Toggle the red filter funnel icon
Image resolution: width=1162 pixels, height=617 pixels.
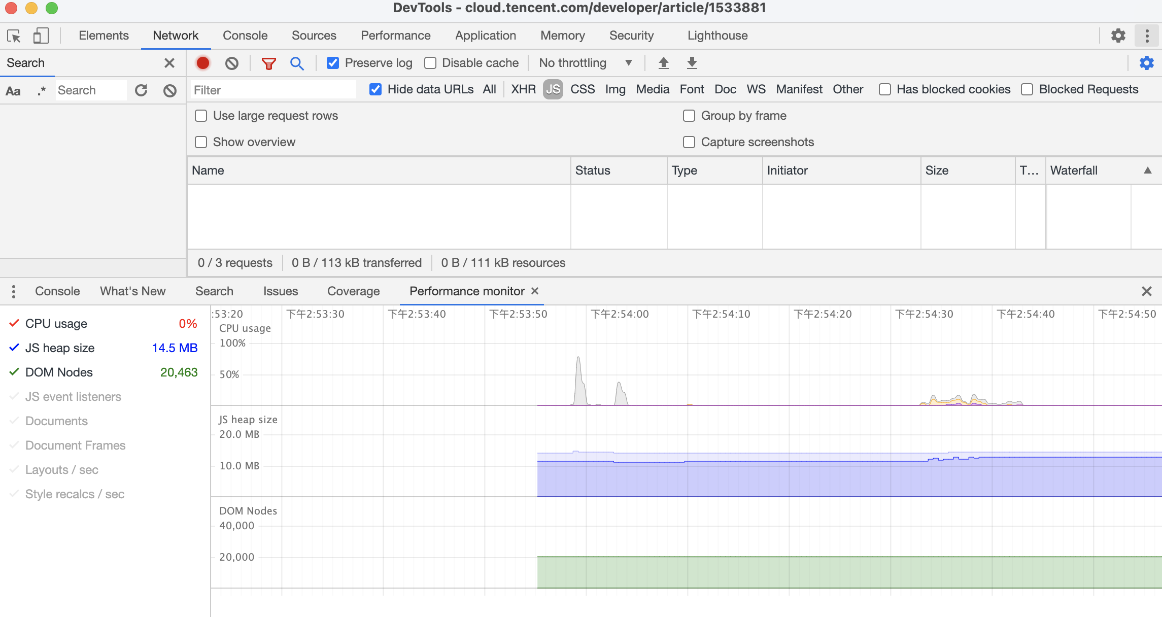pos(268,63)
